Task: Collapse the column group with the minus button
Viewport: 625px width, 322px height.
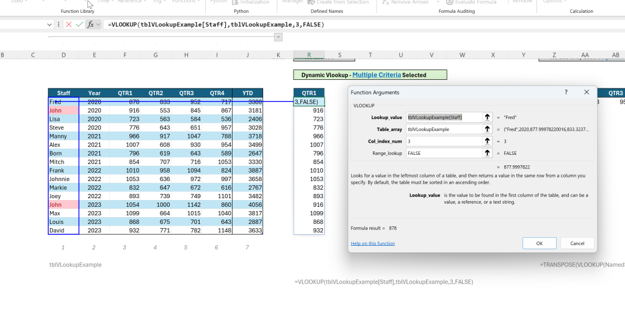Action: [x=278, y=37]
